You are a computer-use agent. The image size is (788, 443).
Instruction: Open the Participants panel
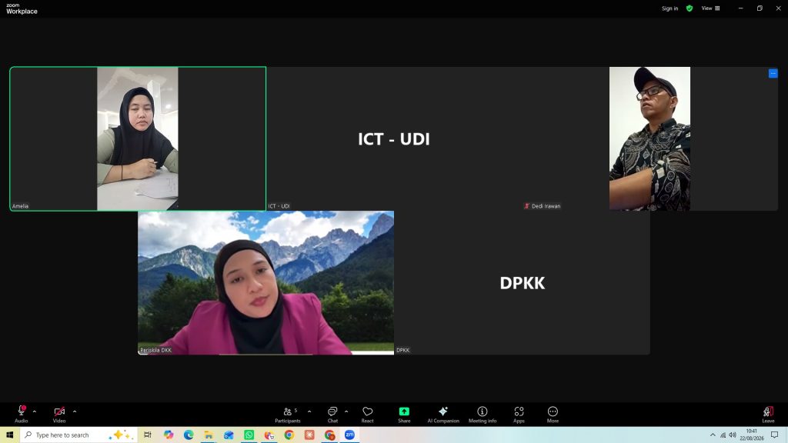[288, 415]
